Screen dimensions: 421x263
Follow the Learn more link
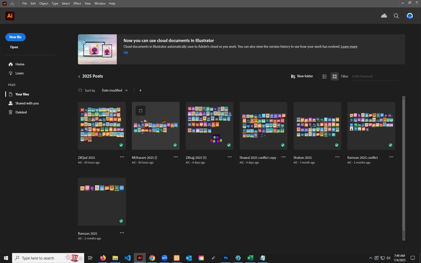coord(349,47)
